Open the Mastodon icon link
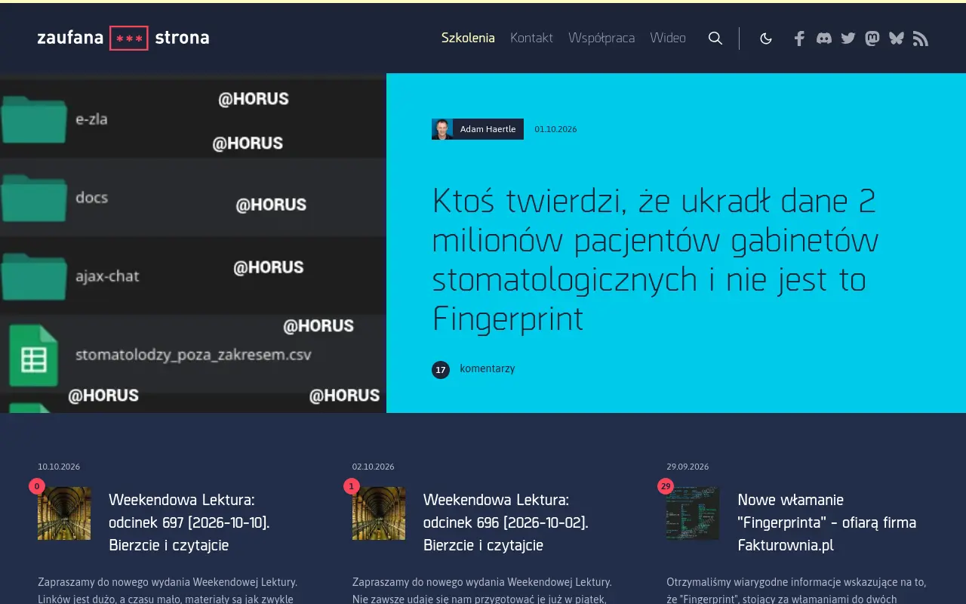966x604 pixels. (872, 38)
